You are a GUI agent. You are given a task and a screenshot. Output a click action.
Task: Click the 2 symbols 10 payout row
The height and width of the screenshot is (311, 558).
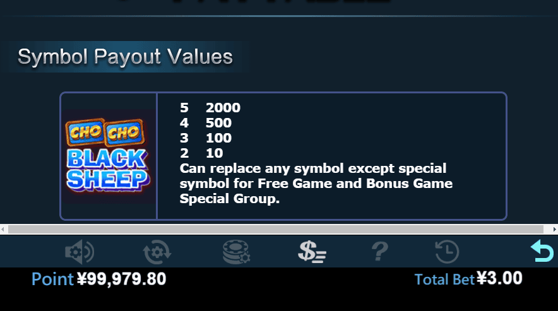pos(201,153)
